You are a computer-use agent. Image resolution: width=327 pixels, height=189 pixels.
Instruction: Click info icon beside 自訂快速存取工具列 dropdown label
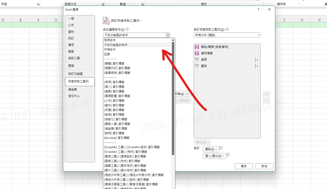point(227,29)
